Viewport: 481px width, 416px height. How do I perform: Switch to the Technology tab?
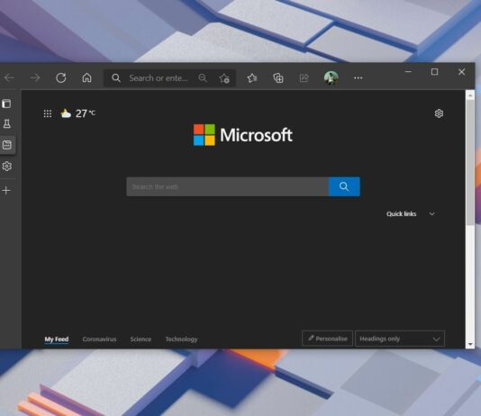click(x=182, y=339)
